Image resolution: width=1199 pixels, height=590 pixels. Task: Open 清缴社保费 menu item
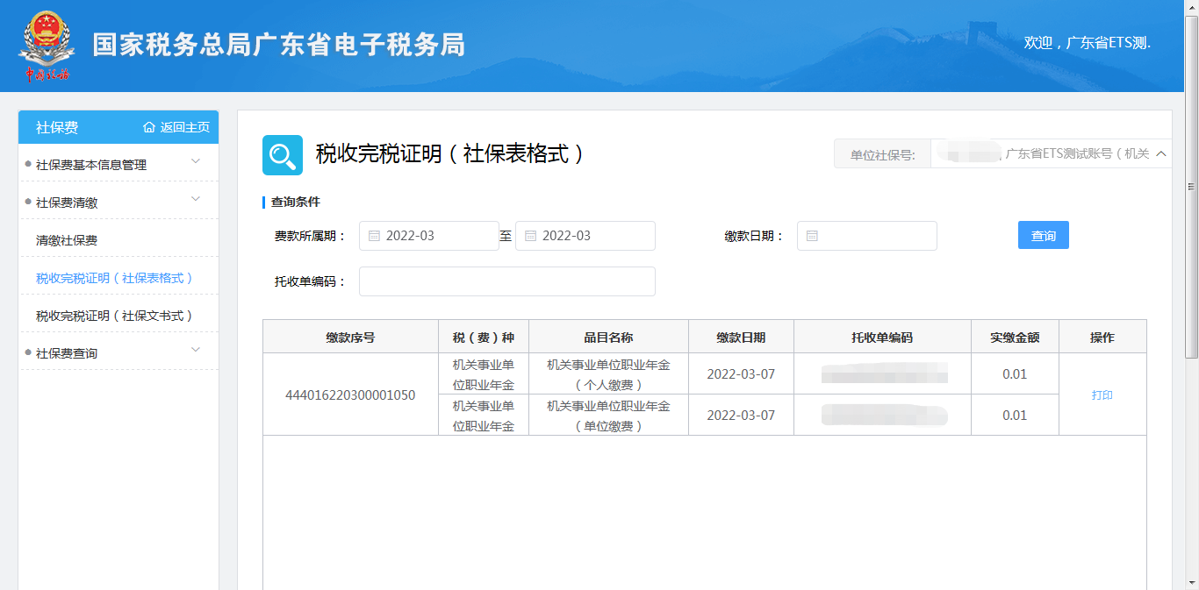(67, 240)
